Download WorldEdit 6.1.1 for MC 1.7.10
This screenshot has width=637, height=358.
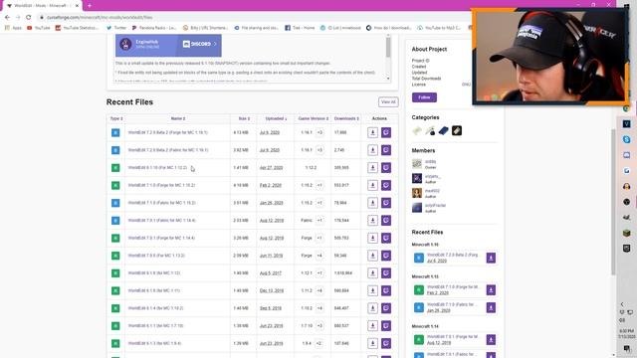[372, 325]
